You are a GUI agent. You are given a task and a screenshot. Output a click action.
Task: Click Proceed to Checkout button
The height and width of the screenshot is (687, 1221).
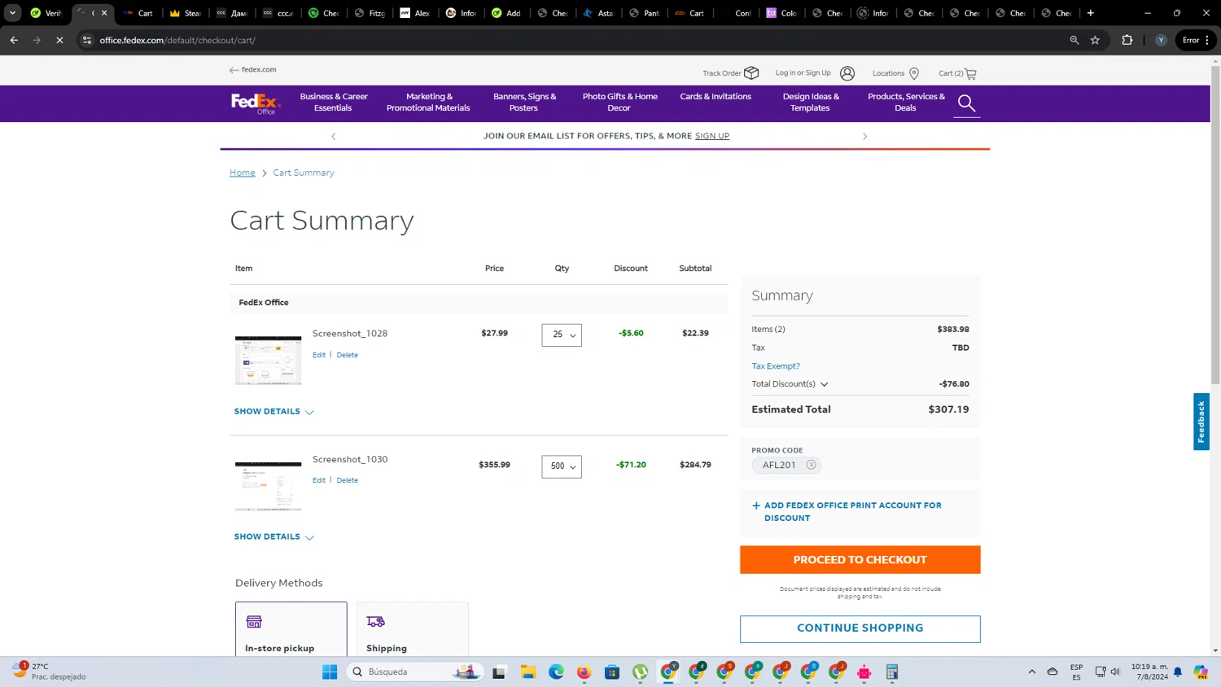[x=860, y=560]
